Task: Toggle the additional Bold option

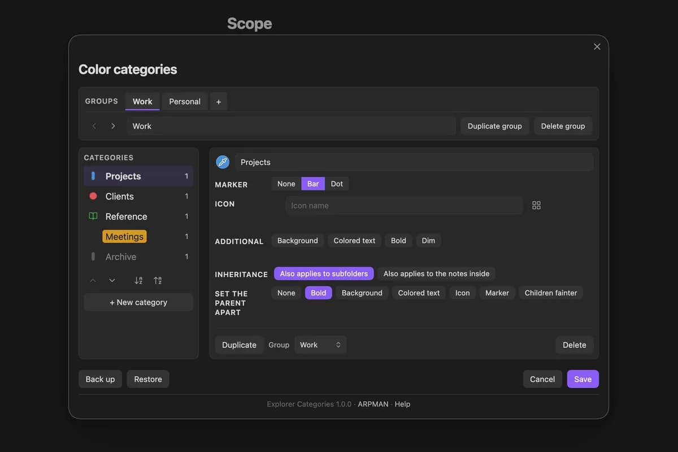Action: [x=398, y=241]
